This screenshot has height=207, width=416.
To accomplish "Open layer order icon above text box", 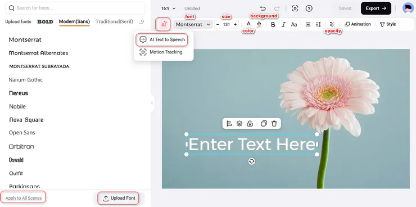I will tap(239, 123).
